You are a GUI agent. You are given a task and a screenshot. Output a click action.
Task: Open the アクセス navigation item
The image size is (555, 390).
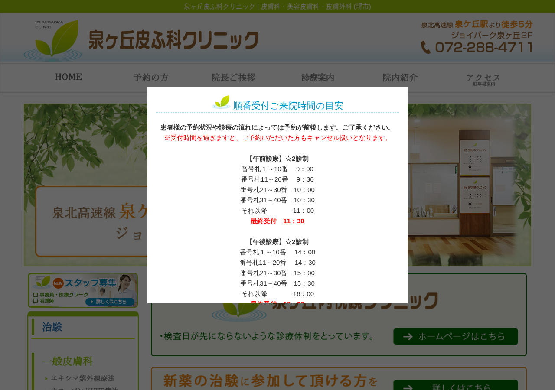click(483, 79)
